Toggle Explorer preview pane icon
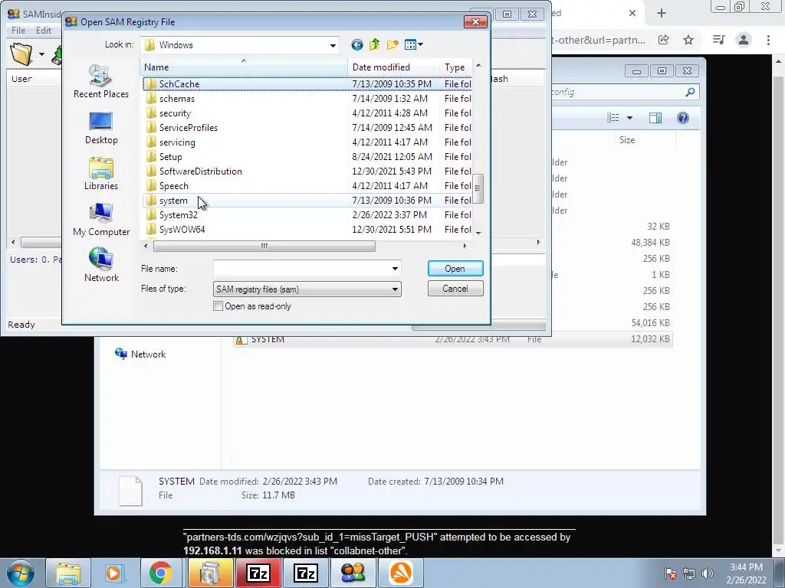The height and width of the screenshot is (588, 785). coord(655,118)
